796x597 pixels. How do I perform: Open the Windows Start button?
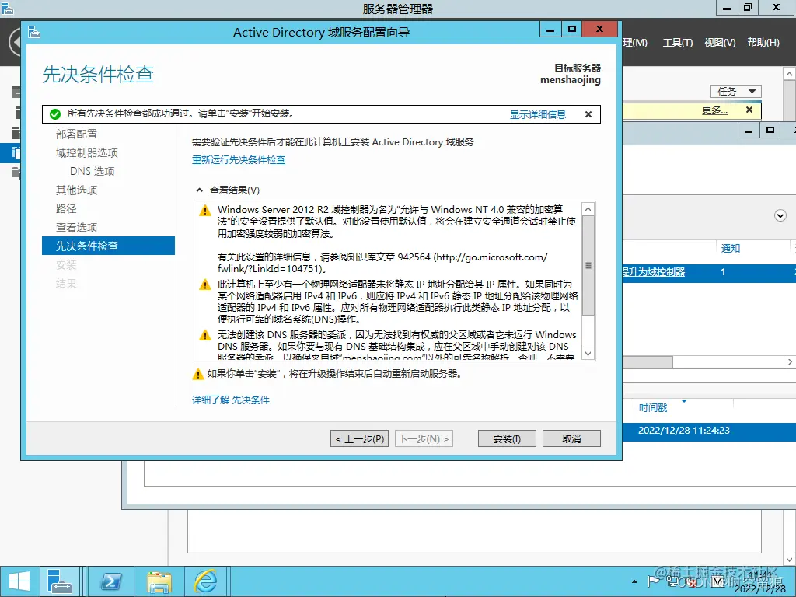pos(19,581)
